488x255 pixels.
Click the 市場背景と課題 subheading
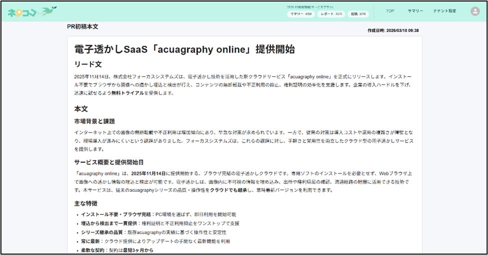(94, 121)
